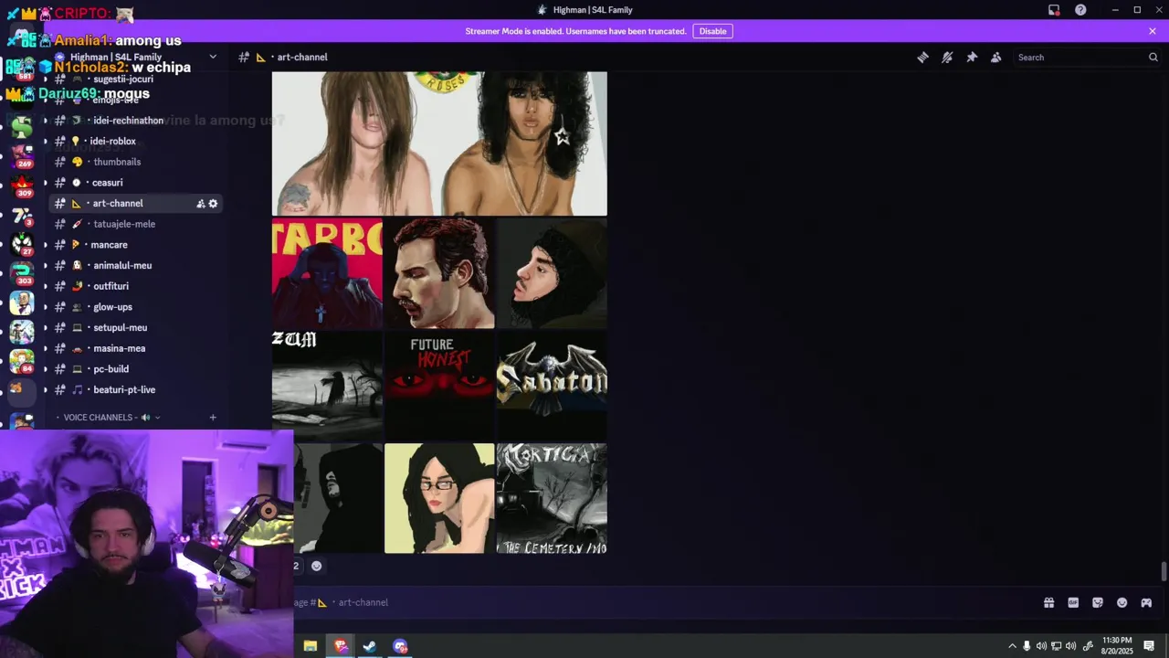
Task: Click the taskbar microphone tray icon
Action: (x=1027, y=646)
